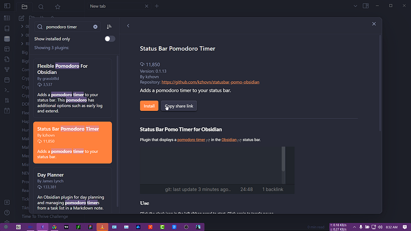Create a new note with pencil icon

coord(22,18)
